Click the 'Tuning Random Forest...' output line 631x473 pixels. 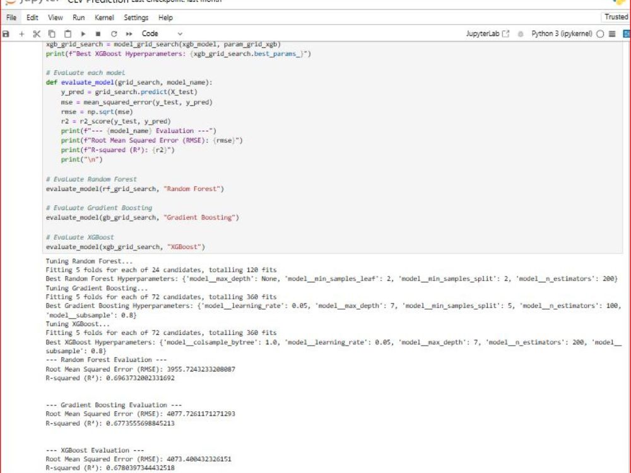tap(88, 262)
